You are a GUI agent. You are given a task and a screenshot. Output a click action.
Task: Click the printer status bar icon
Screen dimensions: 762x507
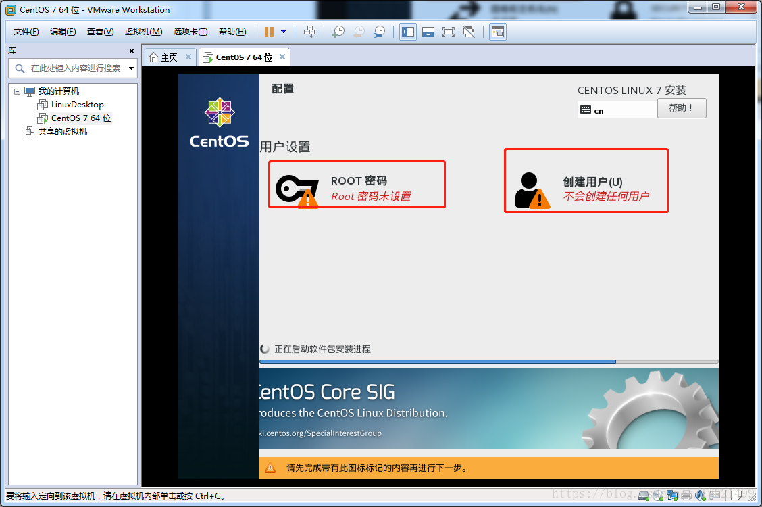pos(686,496)
